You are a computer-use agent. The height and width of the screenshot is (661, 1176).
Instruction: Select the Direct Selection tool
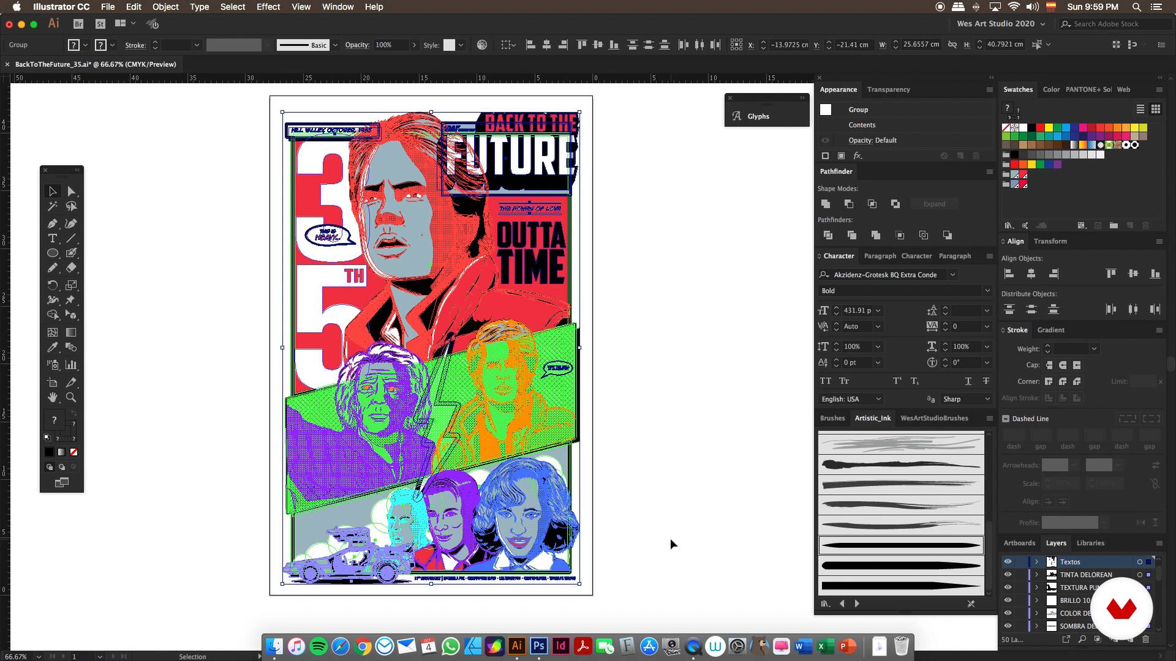(71, 192)
